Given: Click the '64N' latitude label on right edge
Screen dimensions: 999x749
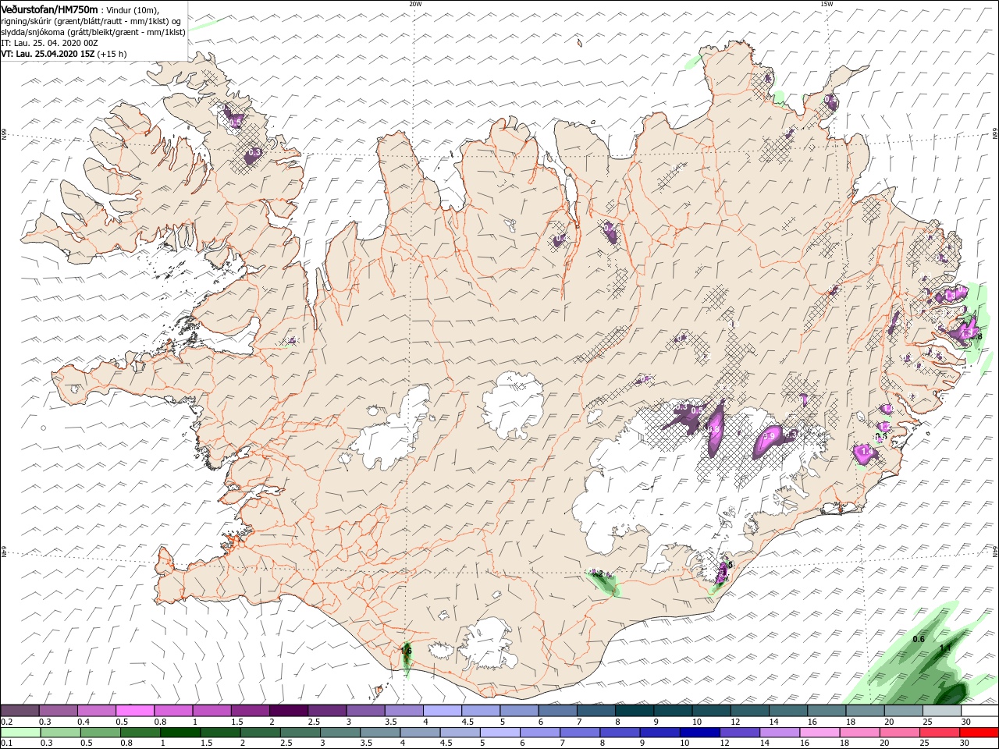Looking at the screenshot, I should click(995, 552).
